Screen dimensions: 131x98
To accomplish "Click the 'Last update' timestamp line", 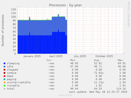I will [x=98, y=92].
